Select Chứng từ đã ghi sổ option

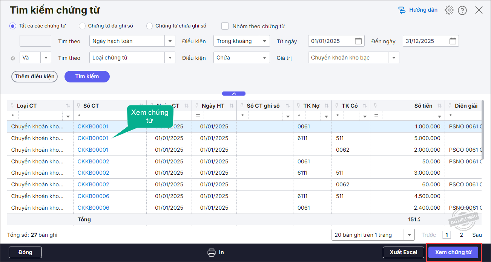[82, 26]
